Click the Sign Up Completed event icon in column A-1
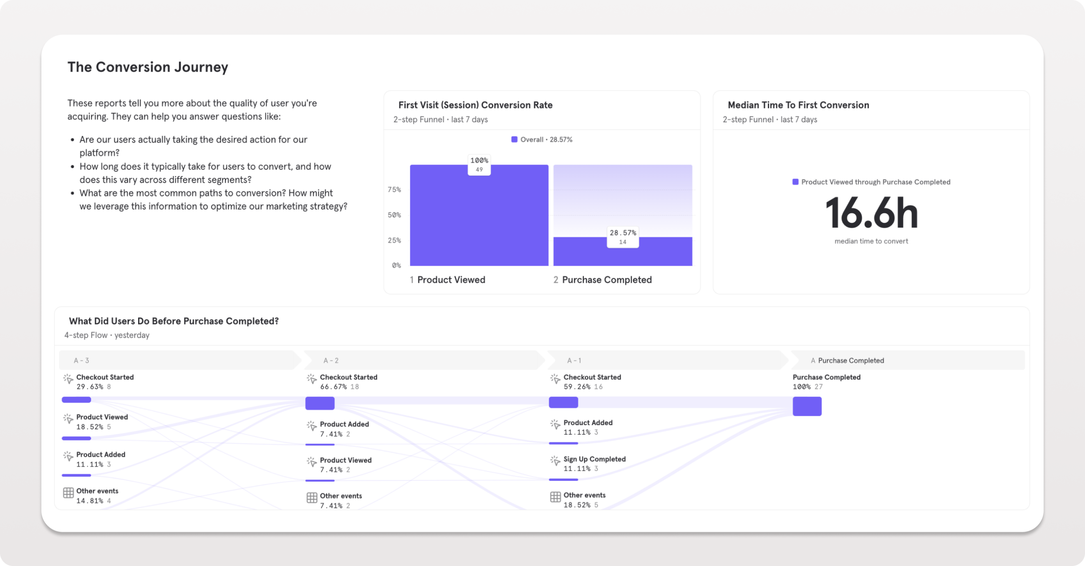Image resolution: width=1085 pixels, height=566 pixels. [555, 460]
